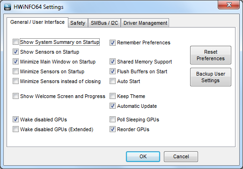Go to the Driver Management tab
The width and height of the screenshot is (243, 169).
(x=145, y=23)
